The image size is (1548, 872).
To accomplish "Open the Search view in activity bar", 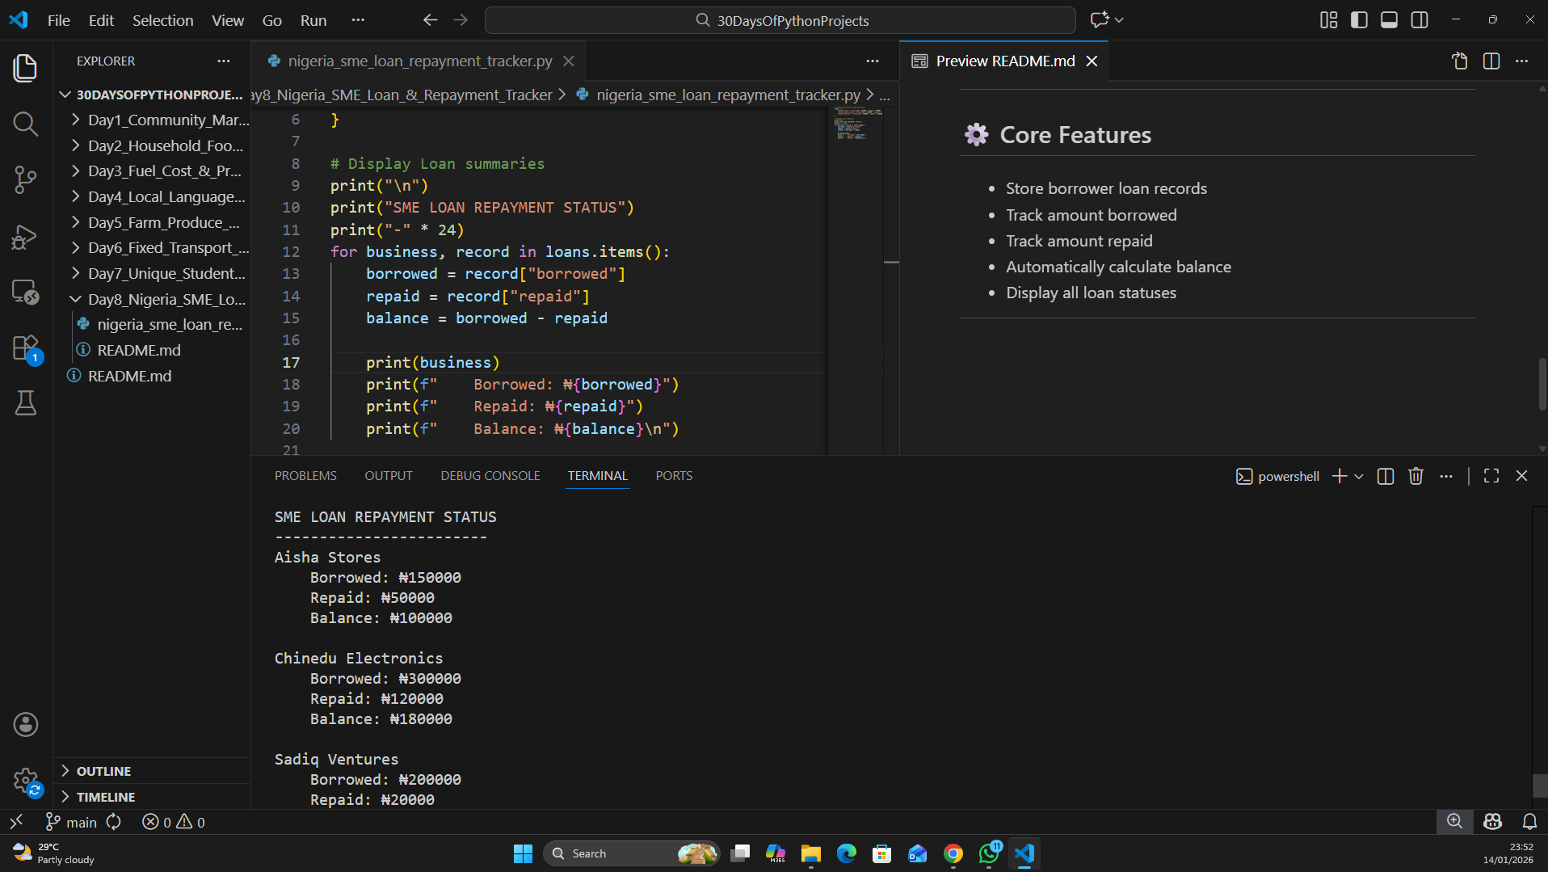I will pos(25,124).
